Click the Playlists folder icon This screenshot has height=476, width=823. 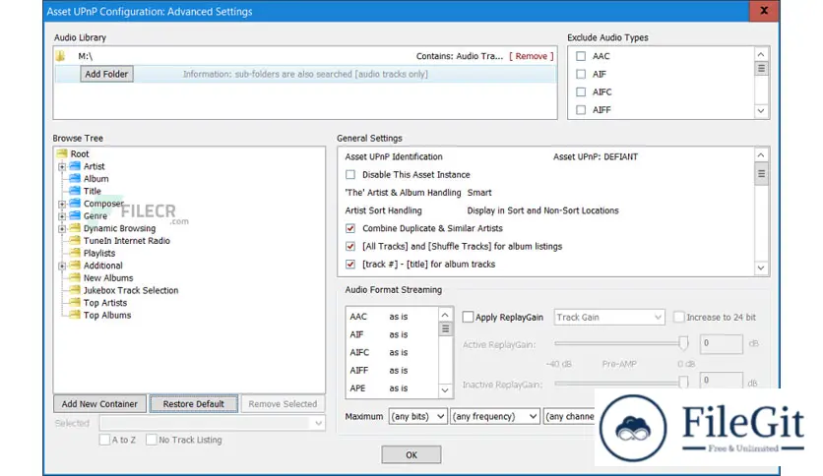75,253
